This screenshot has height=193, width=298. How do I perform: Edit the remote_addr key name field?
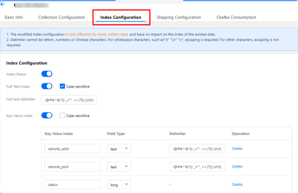pos(72,149)
